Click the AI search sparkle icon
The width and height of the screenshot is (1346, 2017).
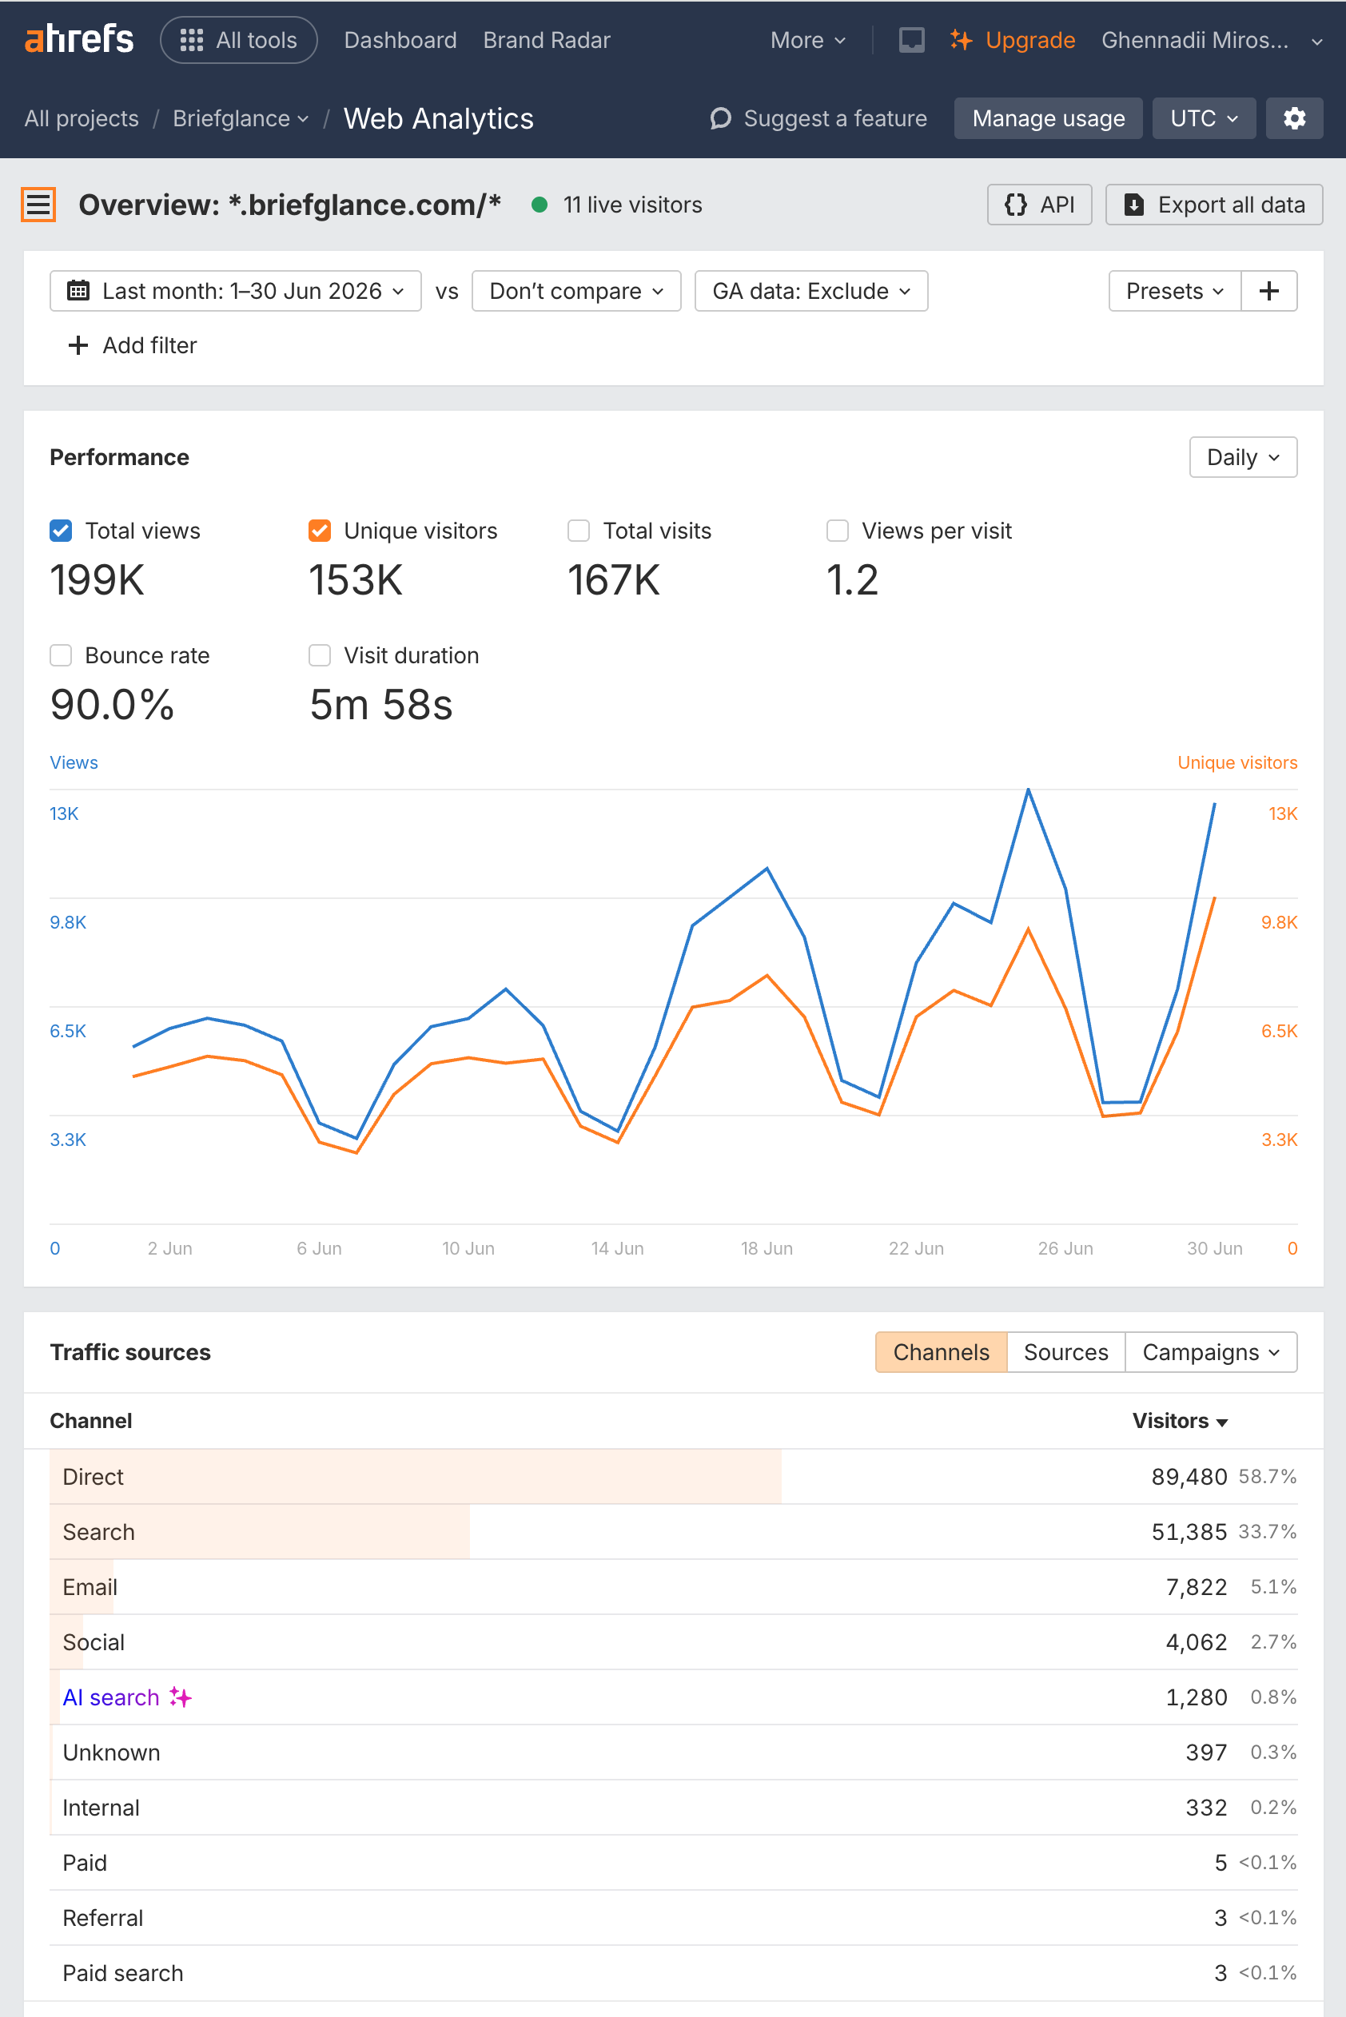[181, 1697]
